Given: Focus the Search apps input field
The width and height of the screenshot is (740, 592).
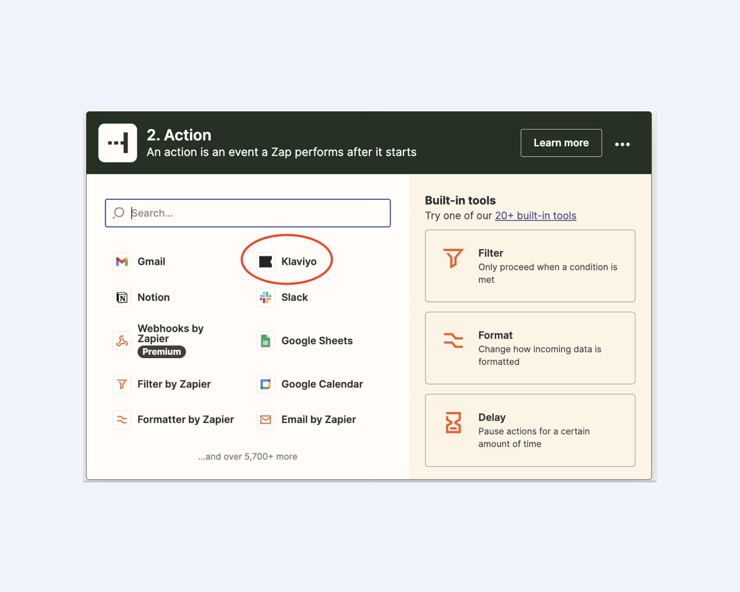Looking at the screenshot, I should coord(248,213).
